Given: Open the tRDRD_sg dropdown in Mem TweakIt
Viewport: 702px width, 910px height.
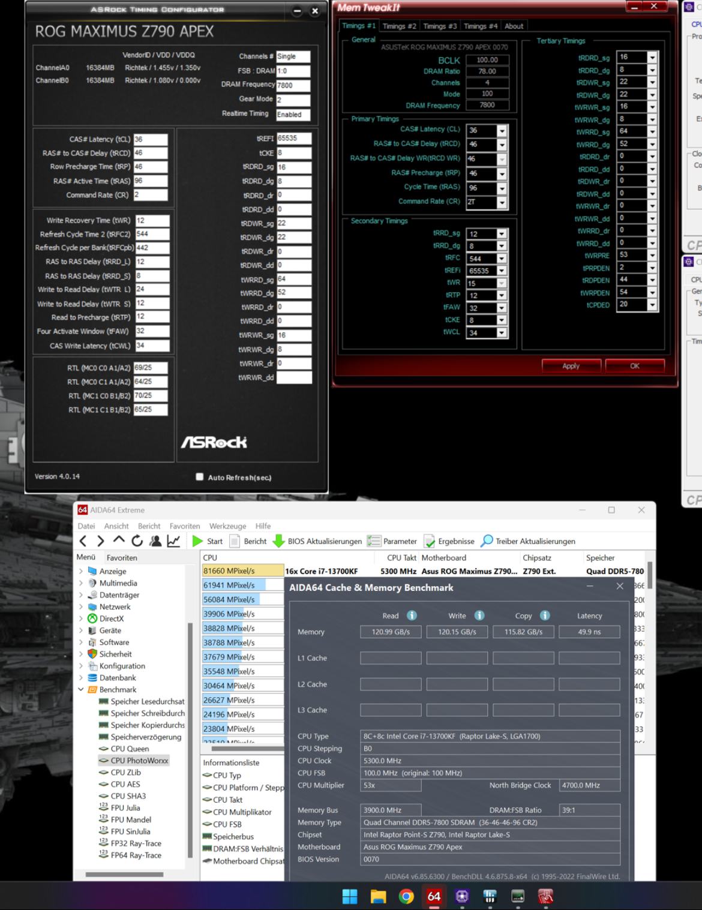Looking at the screenshot, I should (652, 58).
